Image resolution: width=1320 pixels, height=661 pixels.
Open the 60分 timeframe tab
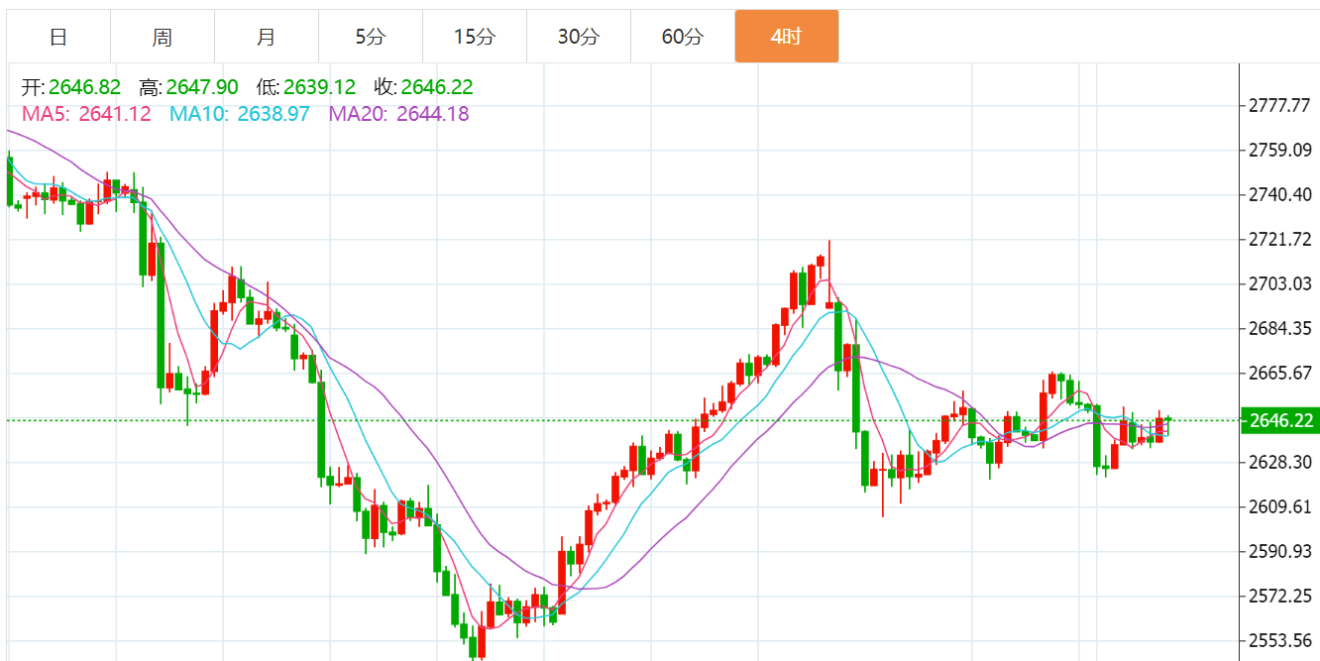click(683, 37)
